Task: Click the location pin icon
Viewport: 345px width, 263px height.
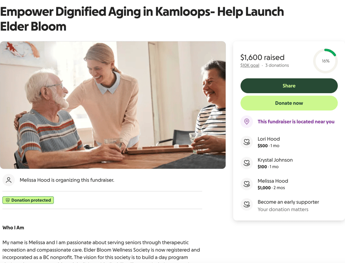Action: tap(247, 122)
